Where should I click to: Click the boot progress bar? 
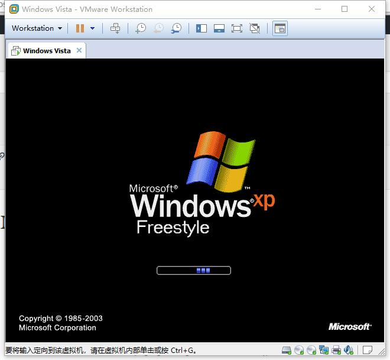[194, 270]
